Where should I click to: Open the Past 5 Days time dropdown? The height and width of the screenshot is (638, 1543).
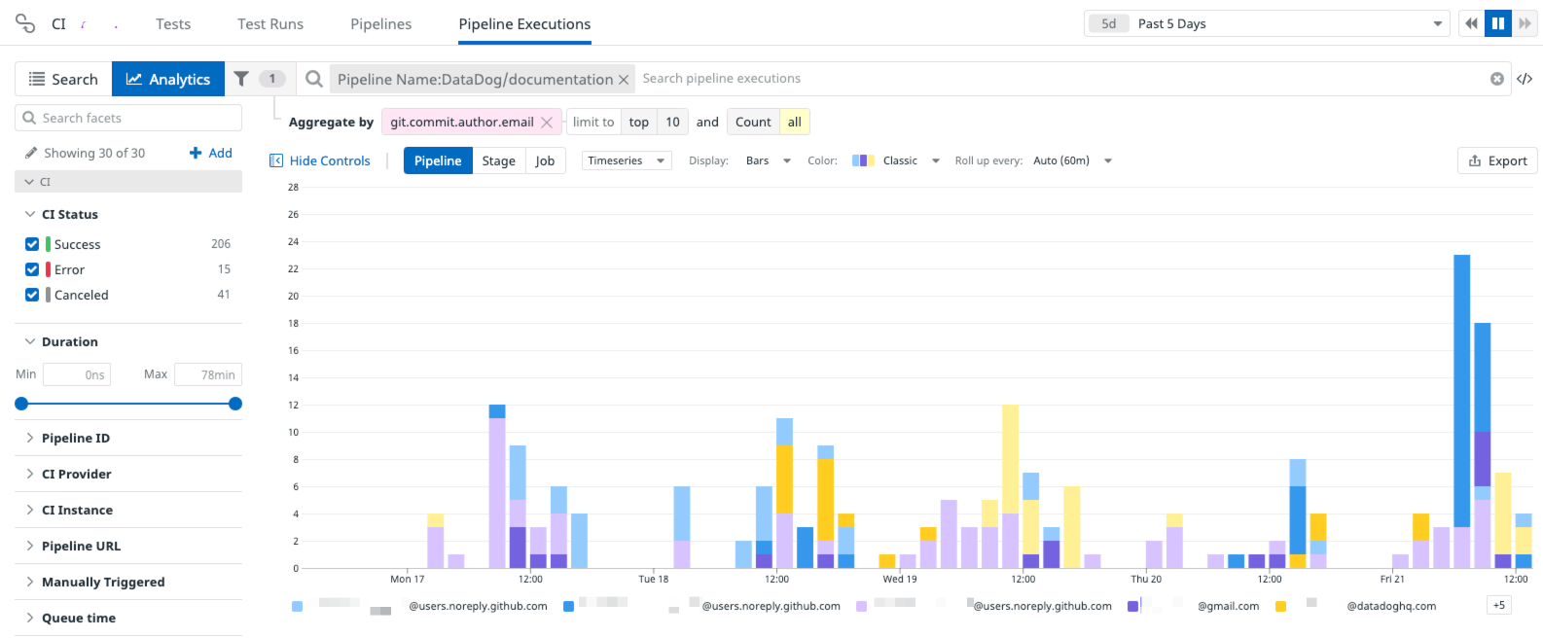coord(1267,23)
